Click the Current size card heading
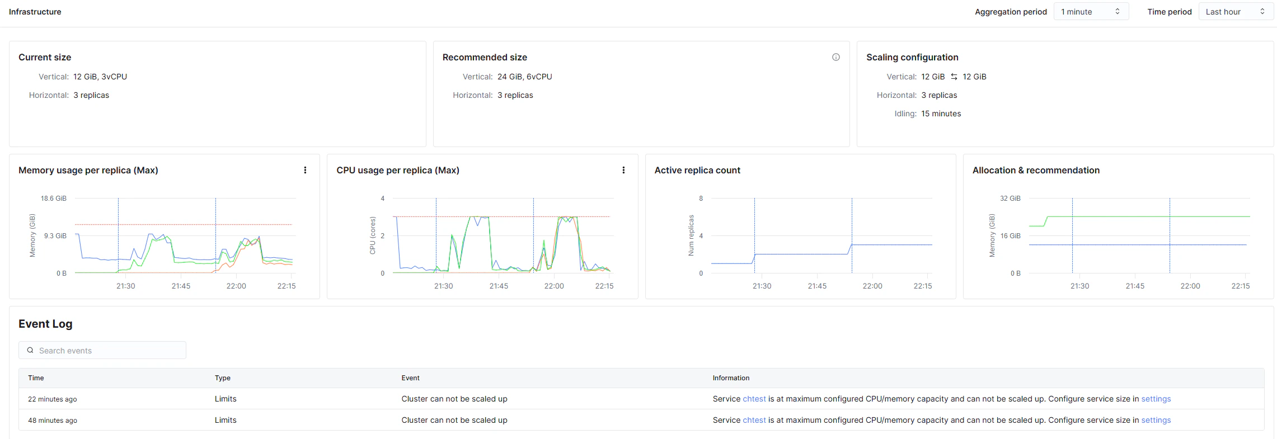Viewport: 1277px width, 439px height. [x=45, y=57]
